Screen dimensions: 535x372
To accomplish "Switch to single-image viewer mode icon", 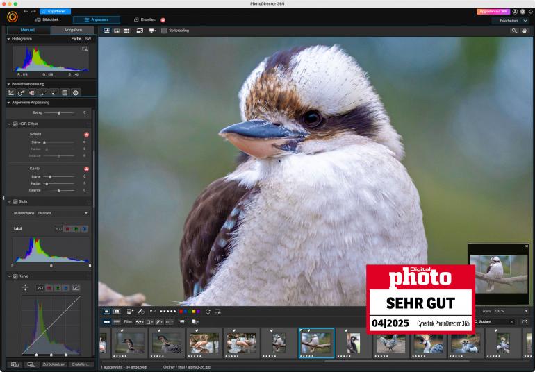I will point(107,31).
